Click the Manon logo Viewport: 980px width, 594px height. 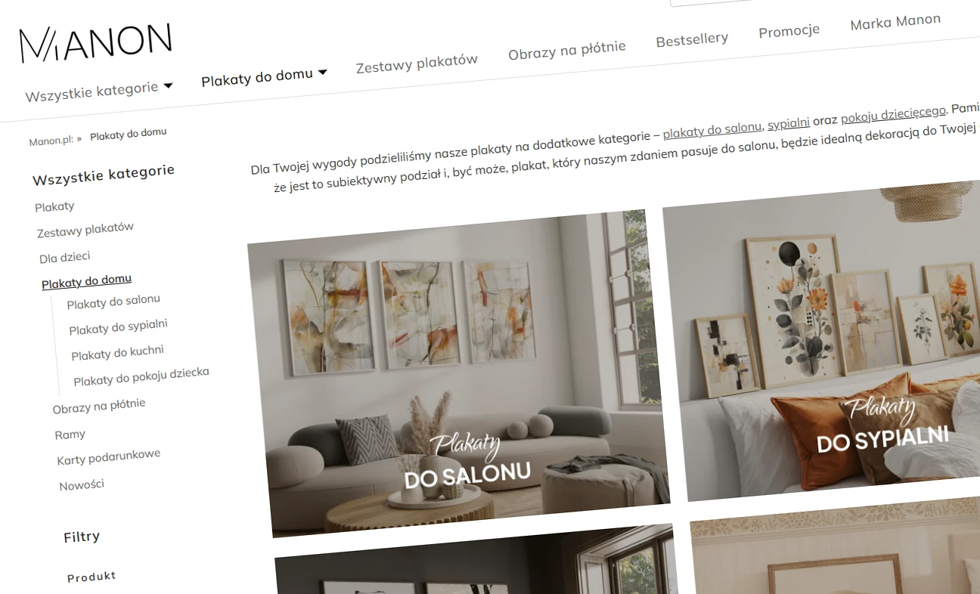point(96,43)
